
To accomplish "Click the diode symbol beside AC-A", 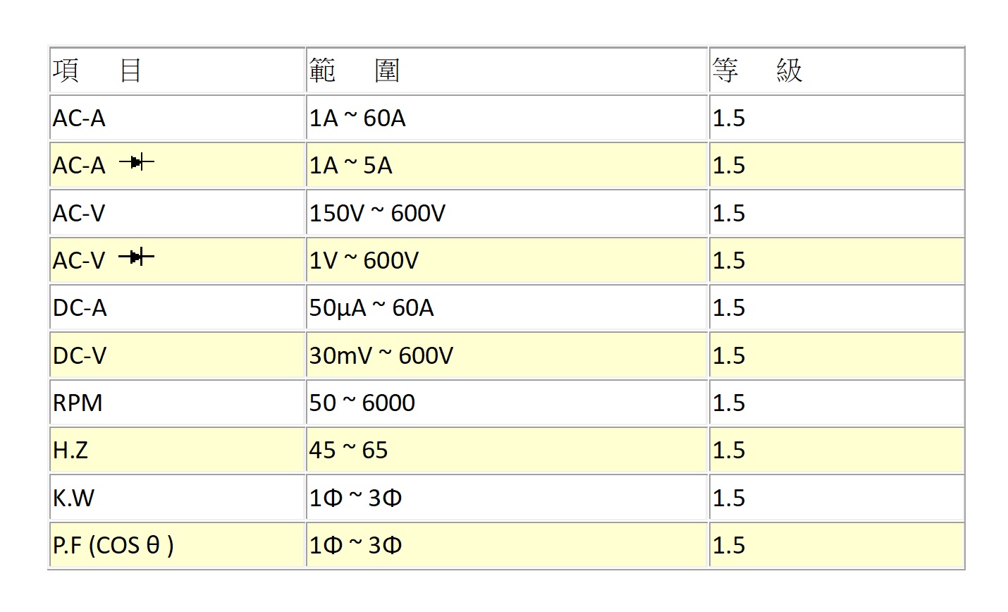I will coord(136,163).
